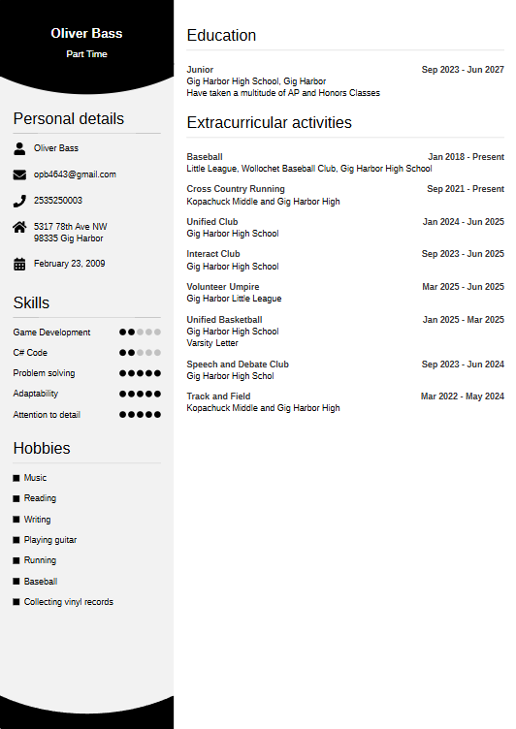This screenshot has height=729, width=516.
Task: Click the Oliver Bass name in header
Action: (x=86, y=34)
